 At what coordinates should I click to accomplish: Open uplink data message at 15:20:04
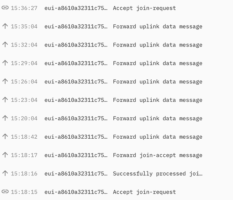158,119
